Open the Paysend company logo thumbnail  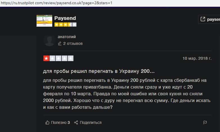click(x=44, y=21)
